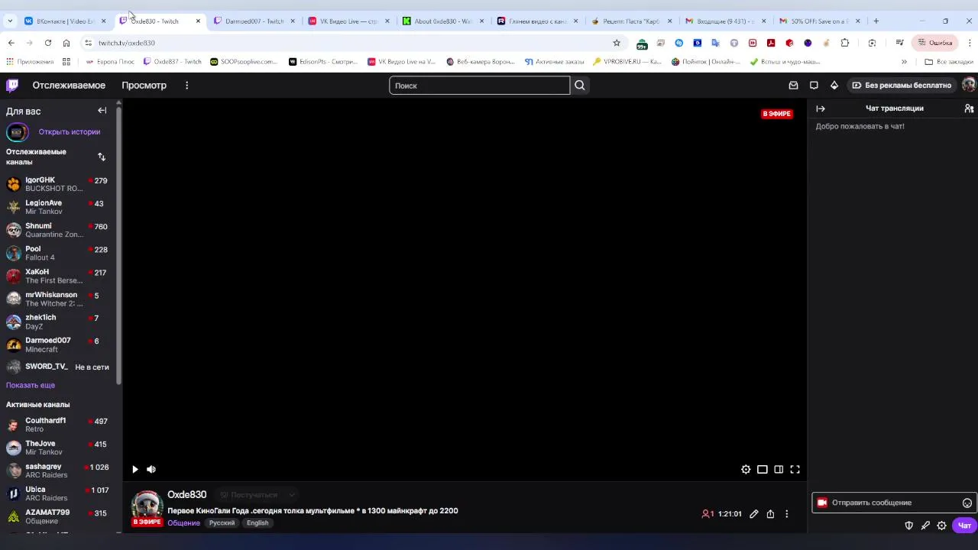Open the Просмотр tab
Viewport: 978px width, 550px height.
144,86
